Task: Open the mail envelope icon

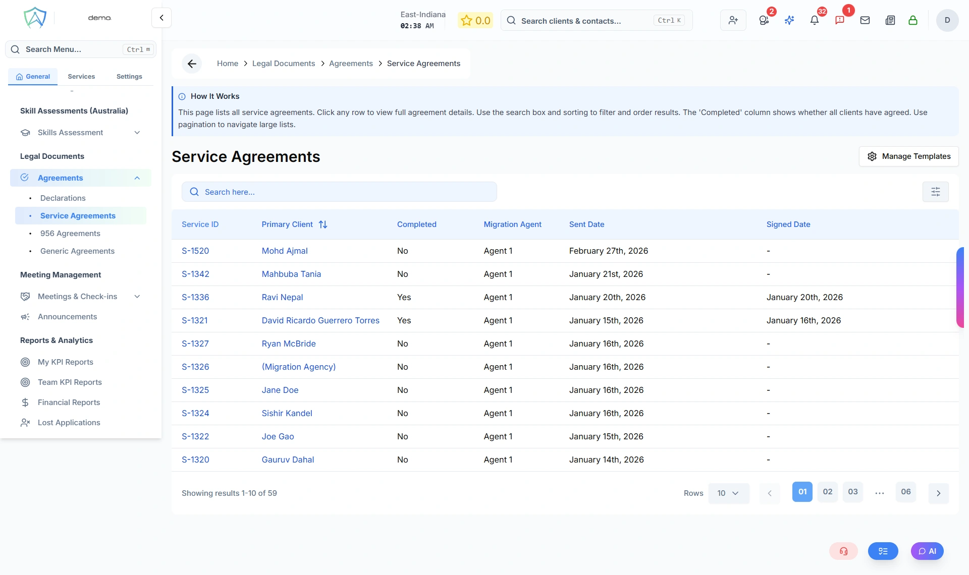Action: click(x=865, y=20)
